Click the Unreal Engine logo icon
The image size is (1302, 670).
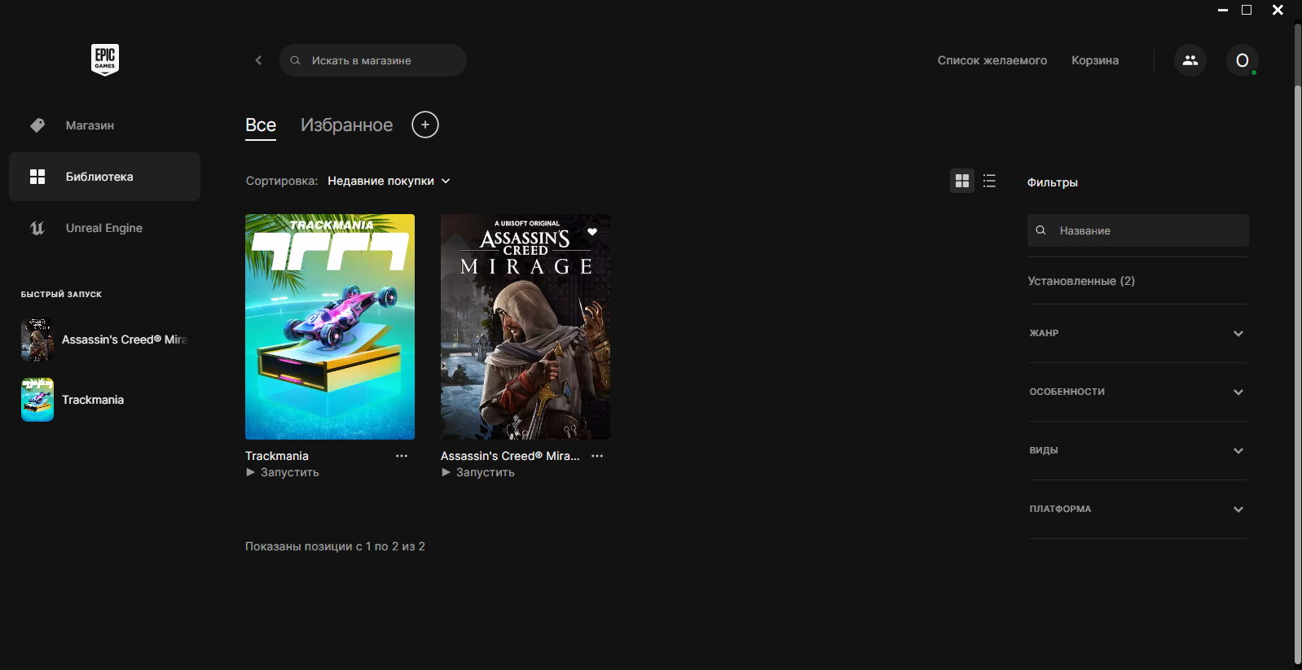tap(37, 228)
